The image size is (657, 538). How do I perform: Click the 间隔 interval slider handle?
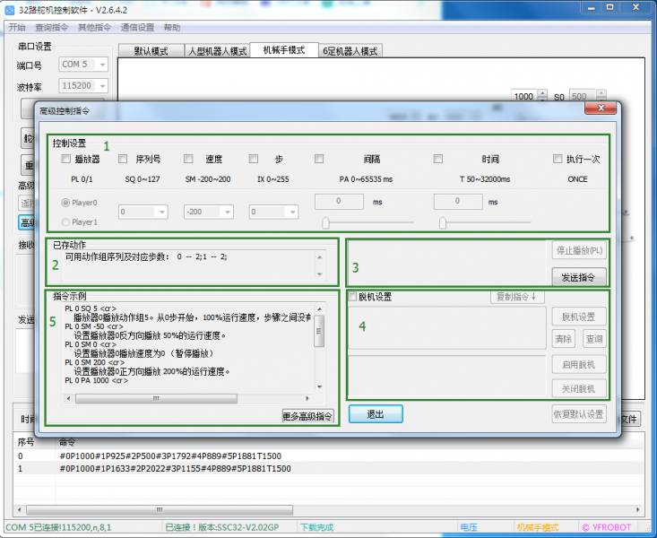click(326, 222)
